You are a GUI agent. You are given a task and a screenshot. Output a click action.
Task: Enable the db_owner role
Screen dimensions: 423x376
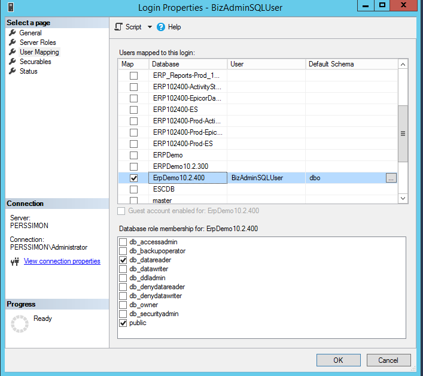(x=123, y=305)
